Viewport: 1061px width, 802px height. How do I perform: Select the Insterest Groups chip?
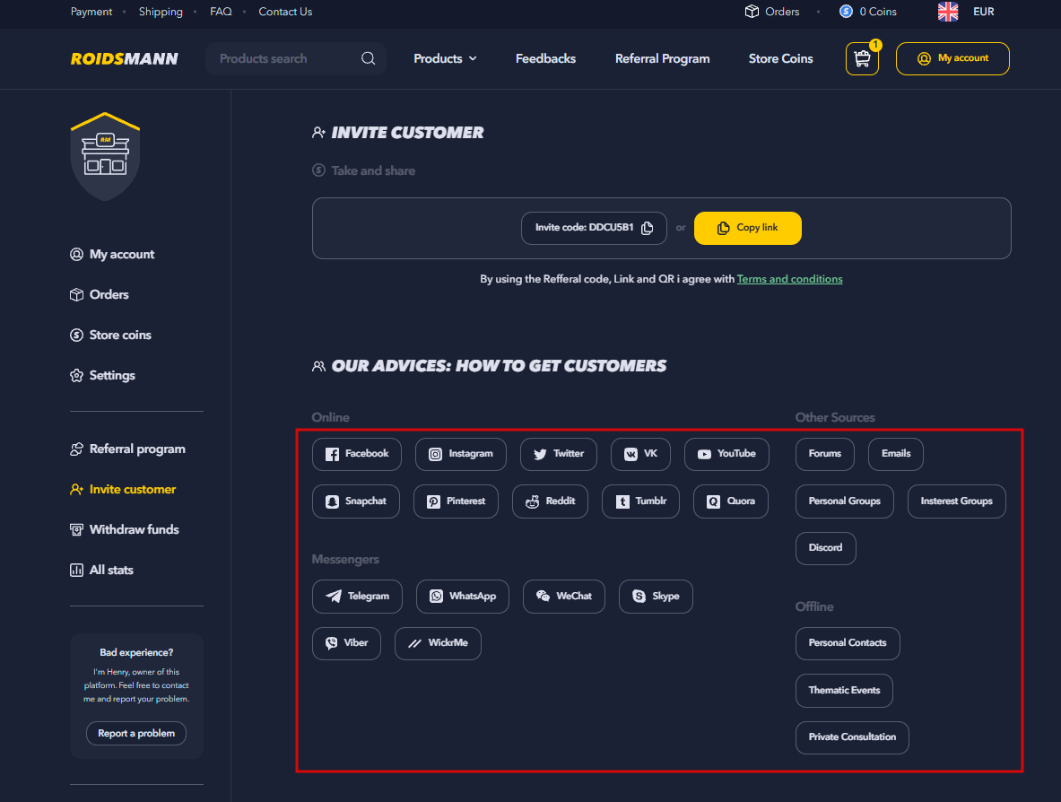point(957,501)
